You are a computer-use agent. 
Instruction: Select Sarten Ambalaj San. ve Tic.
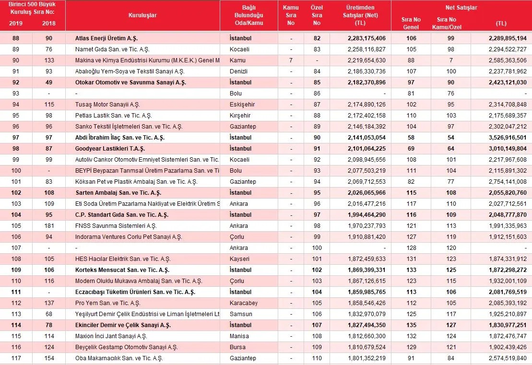click(118, 193)
